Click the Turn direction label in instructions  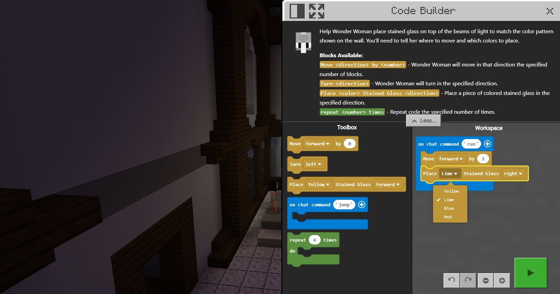pyautogui.click(x=344, y=84)
